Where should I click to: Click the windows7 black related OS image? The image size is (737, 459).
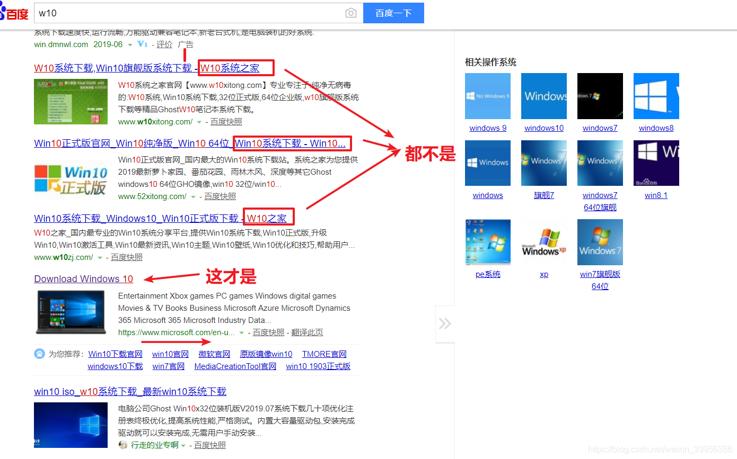click(600, 96)
